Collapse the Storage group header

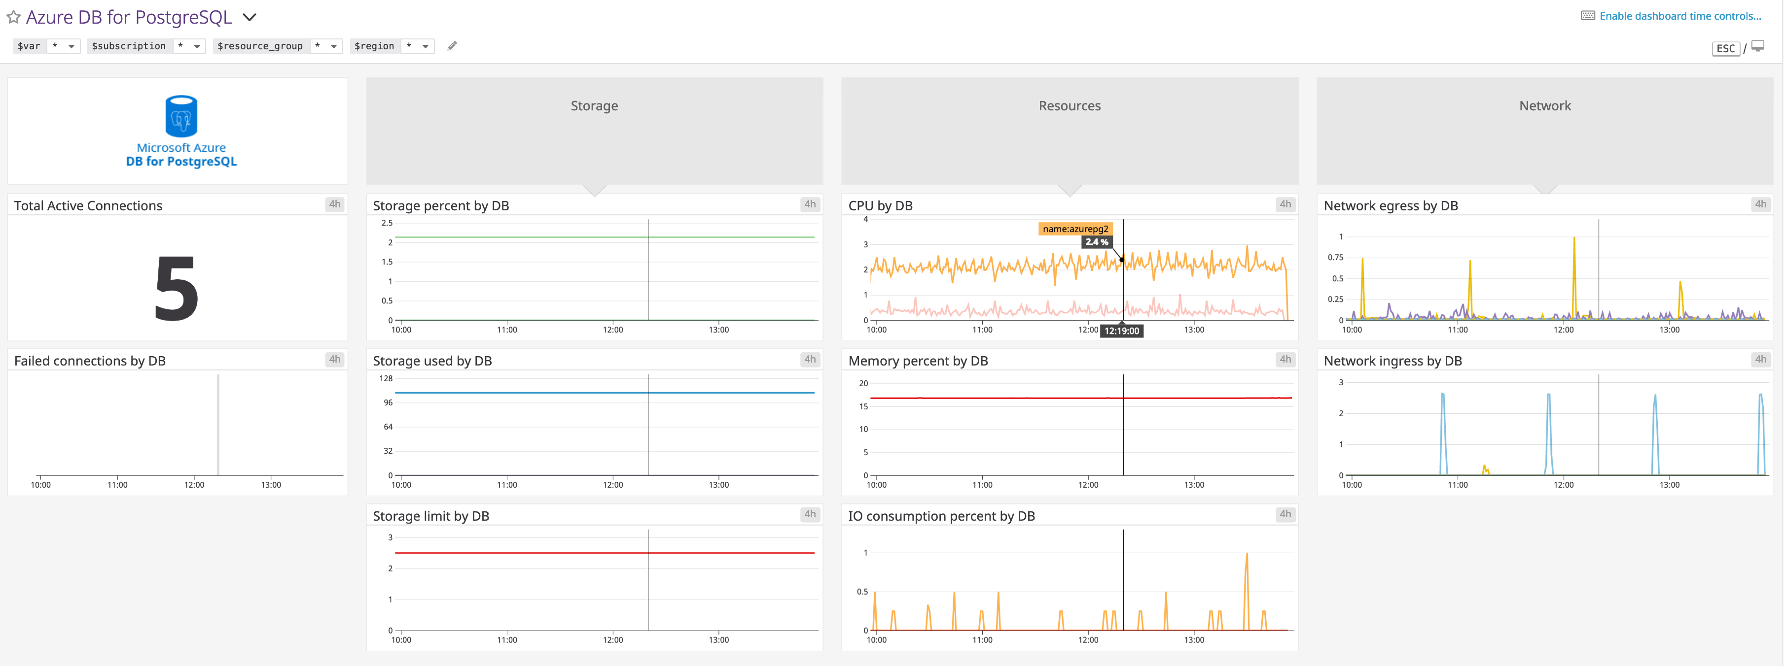[x=594, y=106]
